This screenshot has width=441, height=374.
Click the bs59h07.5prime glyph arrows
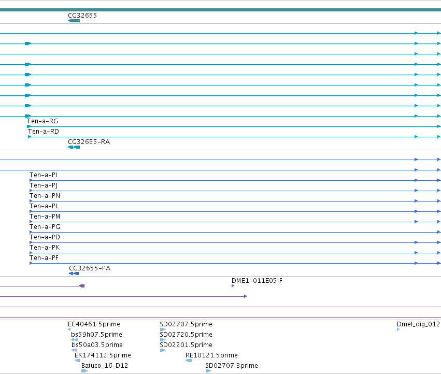coord(74,340)
